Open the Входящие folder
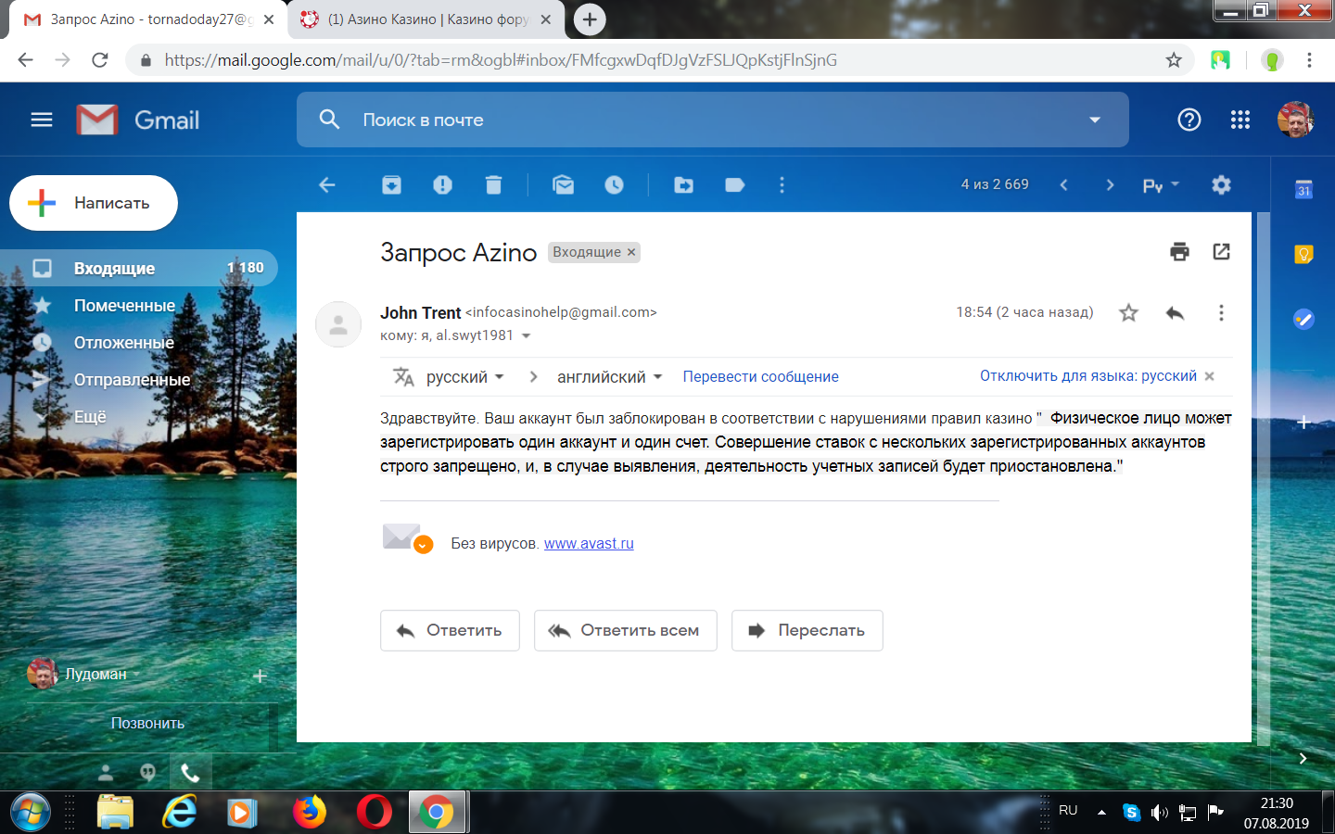This screenshot has width=1335, height=834. coord(139,269)
